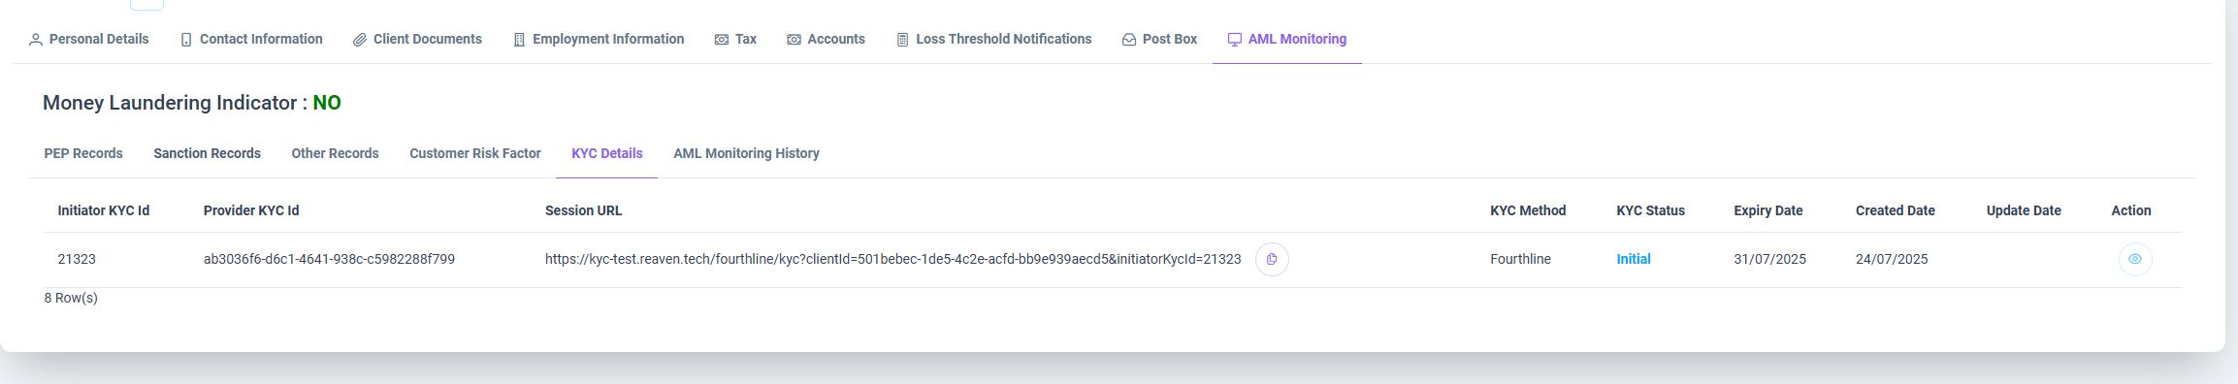The image size is (2238, 384).
Task: Click the Initial KYC status link
Action: click(1634, 259)
